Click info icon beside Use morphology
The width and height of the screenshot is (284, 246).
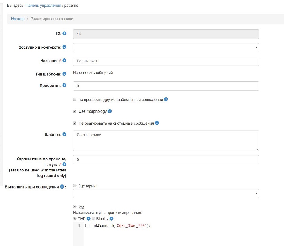(x=110, y=111)
